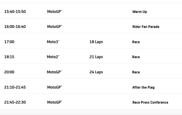The width and height of the screenshot is (182, 115).
Task: Open the After the Flag session
Action: 143,87
